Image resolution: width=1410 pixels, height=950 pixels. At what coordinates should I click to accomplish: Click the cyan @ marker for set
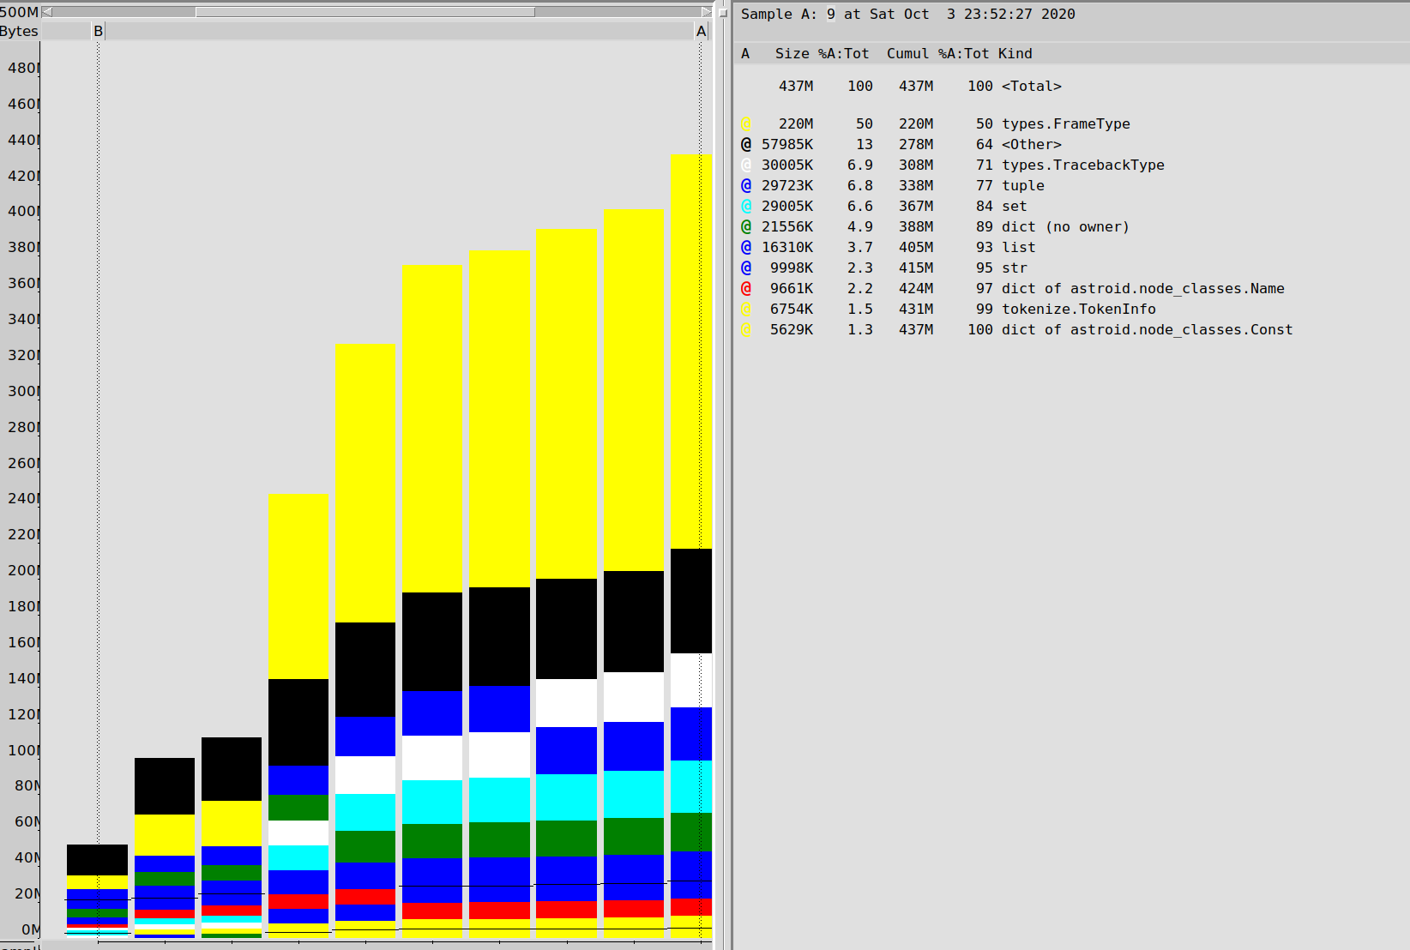pyautogui.click(x=746, y=207)
